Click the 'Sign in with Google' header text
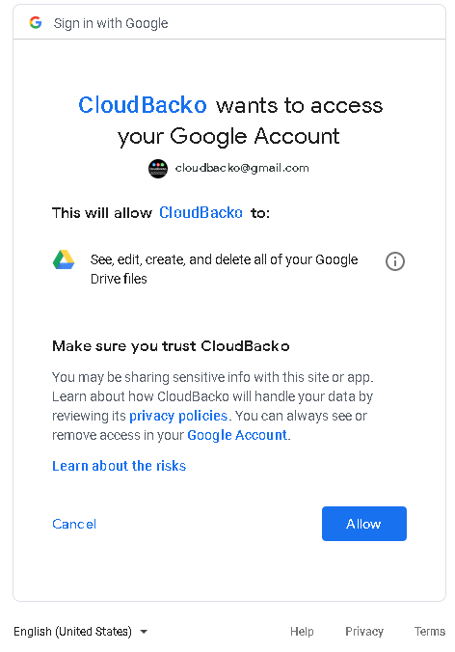Image resolution: width=455 pixels, height=652 pixels. [111, 23]
